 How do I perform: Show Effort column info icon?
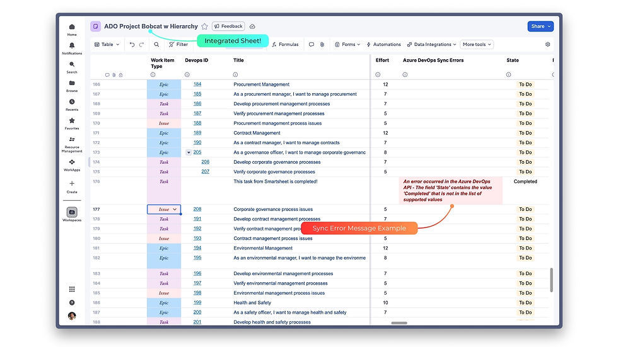click(378, 75)
